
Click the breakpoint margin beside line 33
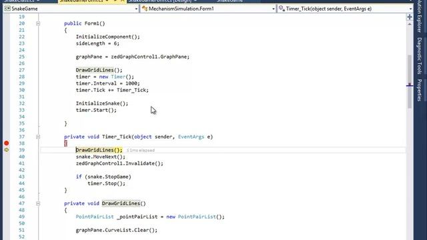pyautogui.click(x=7, y=110)
